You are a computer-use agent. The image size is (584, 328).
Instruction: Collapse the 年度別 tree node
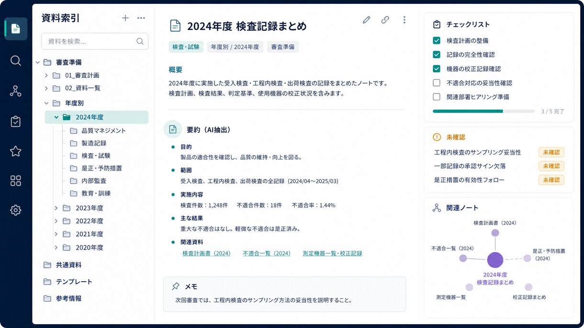click(x=46, y=103)
